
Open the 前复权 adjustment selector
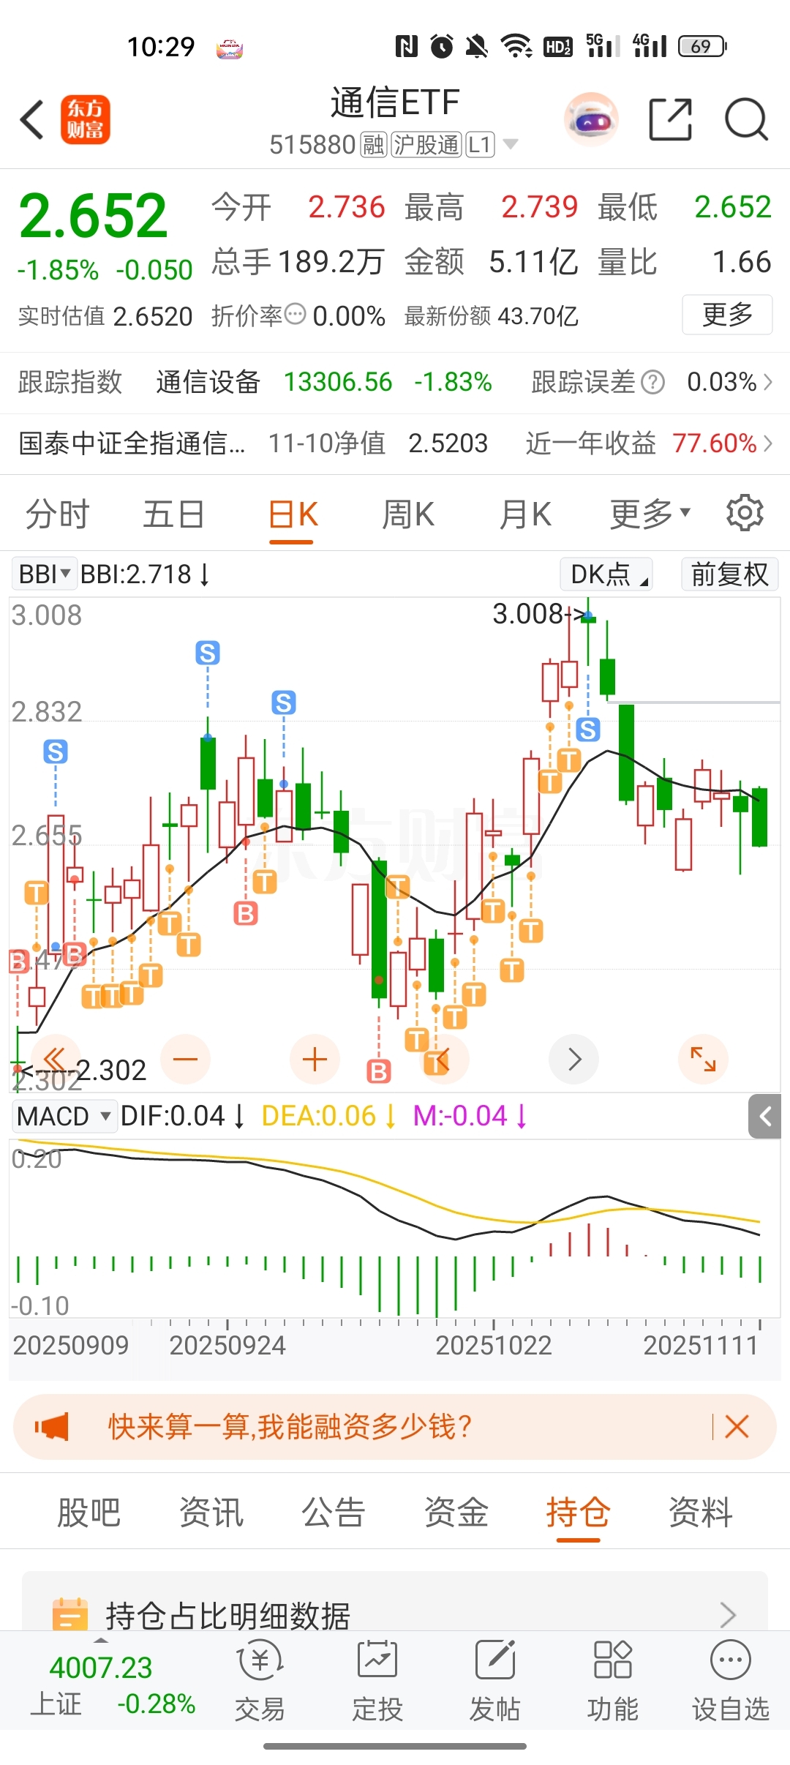point(729,574)
